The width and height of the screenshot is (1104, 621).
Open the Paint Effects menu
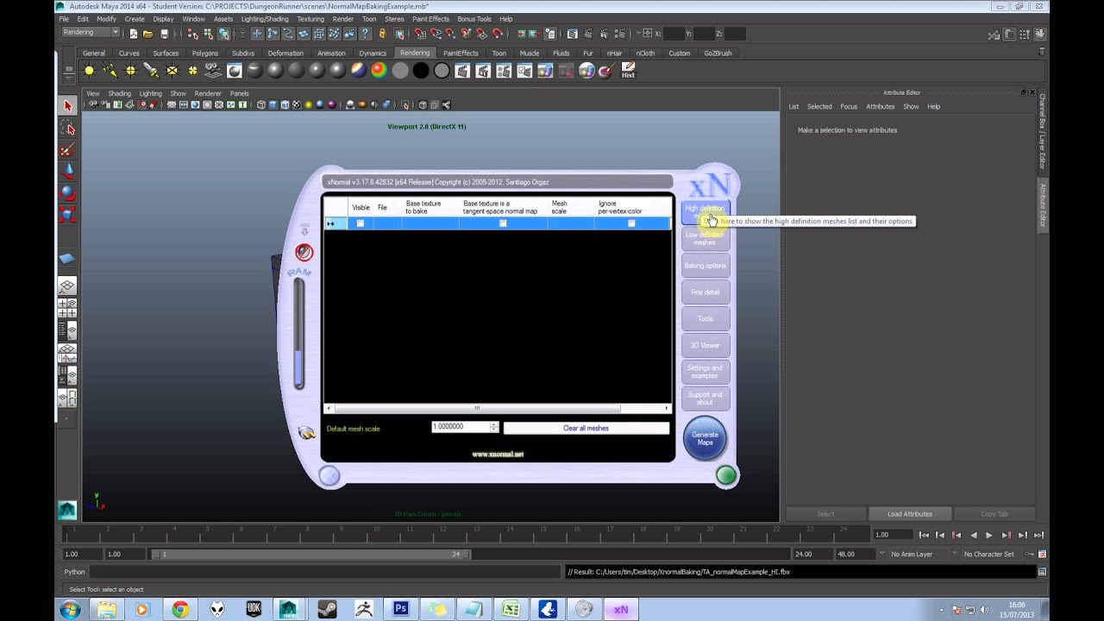click(430, 19)
